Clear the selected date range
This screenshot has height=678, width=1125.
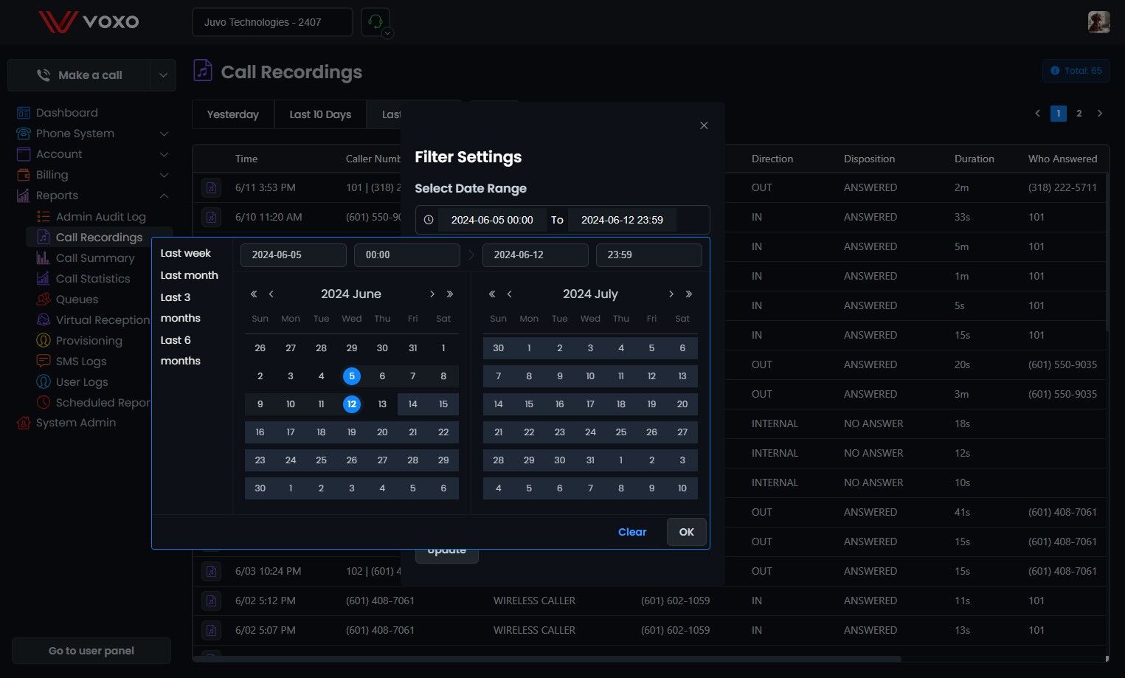point(632,532)
